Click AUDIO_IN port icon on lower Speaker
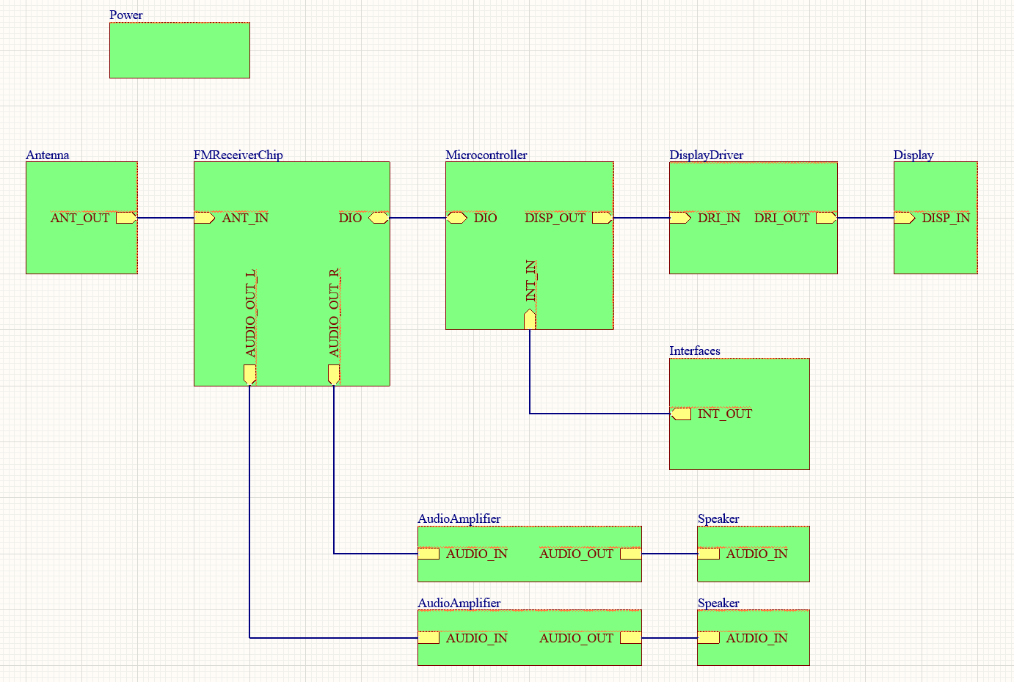Image resolution: width=1014 pixels, height=682 pixels. tap(709, 638)
